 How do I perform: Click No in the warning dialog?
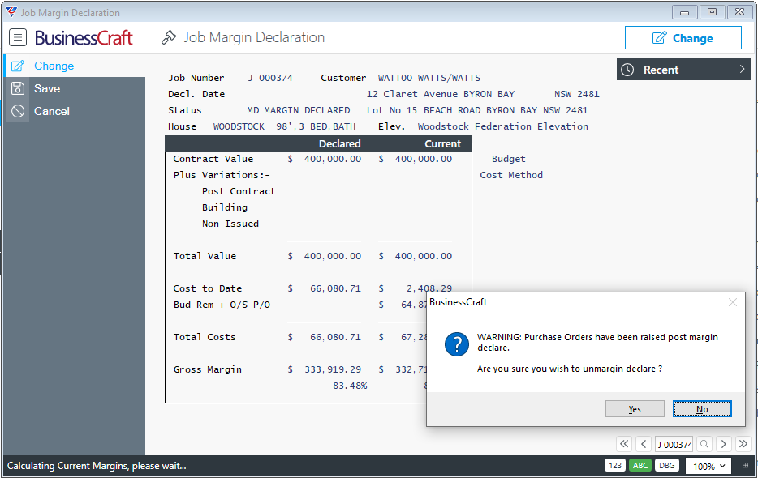702,409
